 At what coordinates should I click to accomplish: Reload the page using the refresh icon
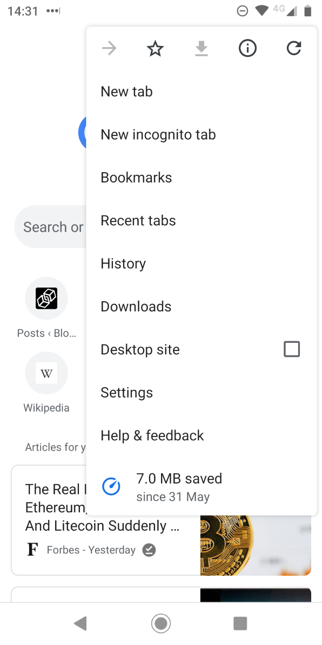point(293,48)
